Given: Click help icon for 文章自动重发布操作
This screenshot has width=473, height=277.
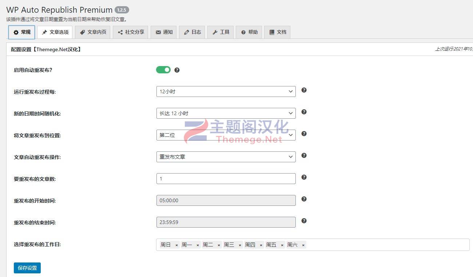Looking at the screenshot, I should click(x=304, y=155).
